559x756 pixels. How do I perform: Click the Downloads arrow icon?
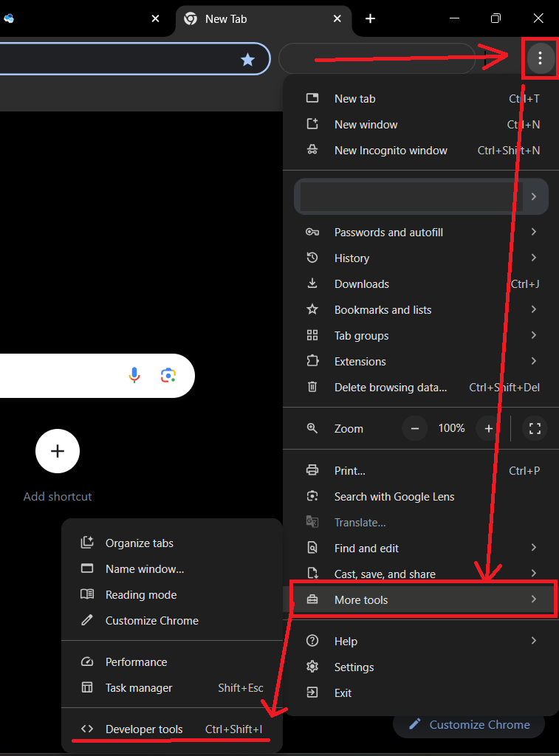coord(312,283)
